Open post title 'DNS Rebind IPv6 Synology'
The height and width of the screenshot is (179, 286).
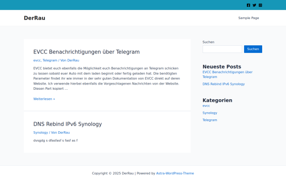click(68, 124)
